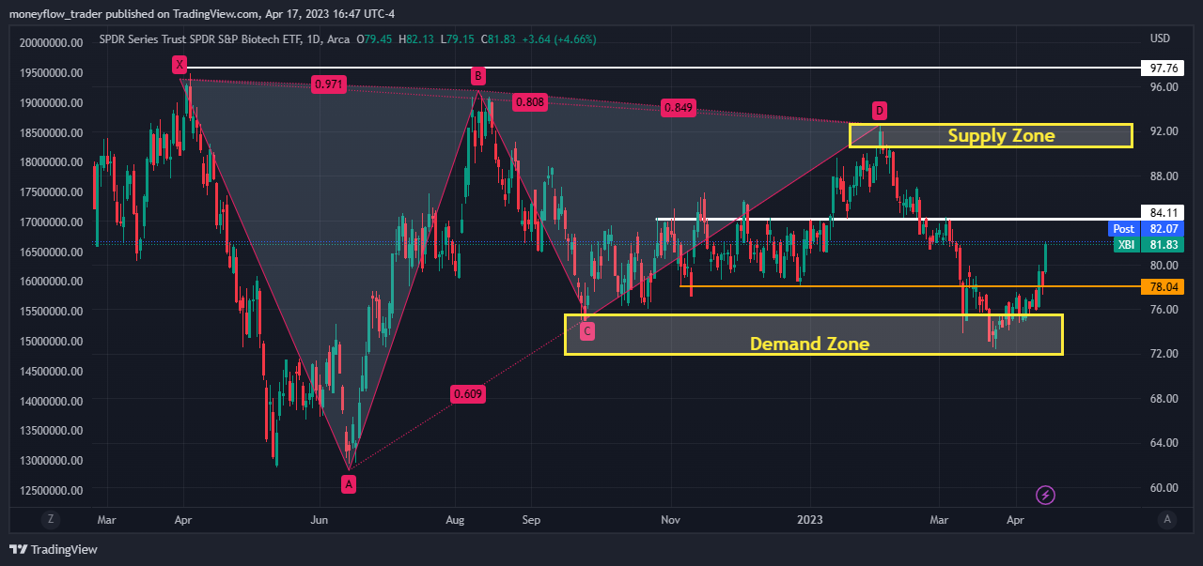The width and height of the screenshot is (1203, 566).
Task: Select the Supply Zone rectangle
Action: click(x=991, y=135)
